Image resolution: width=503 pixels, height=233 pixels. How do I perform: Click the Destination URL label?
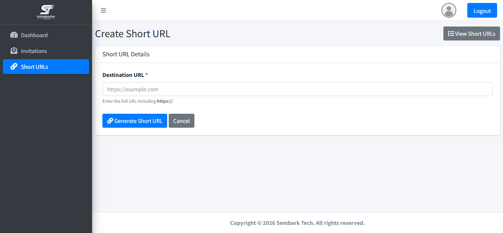point(125,75)
